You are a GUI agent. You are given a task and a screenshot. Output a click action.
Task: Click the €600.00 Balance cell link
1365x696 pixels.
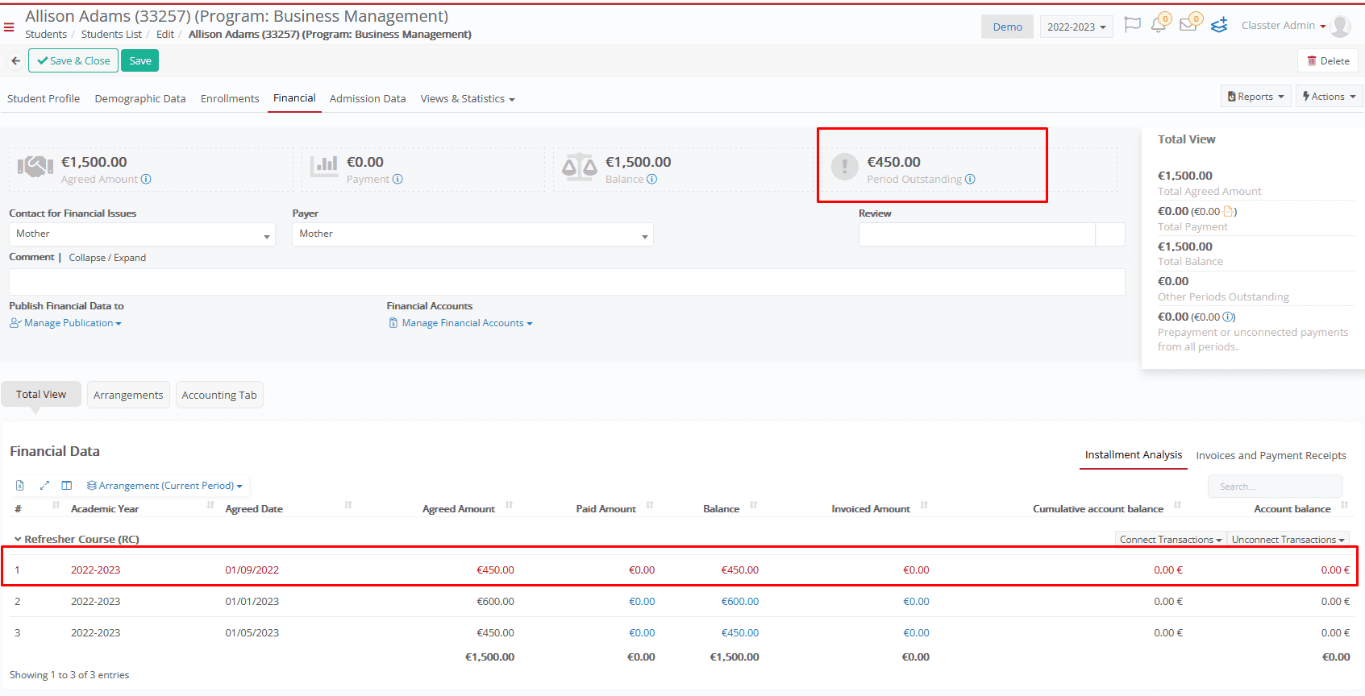pyautogui.click(x=739, y=601)
